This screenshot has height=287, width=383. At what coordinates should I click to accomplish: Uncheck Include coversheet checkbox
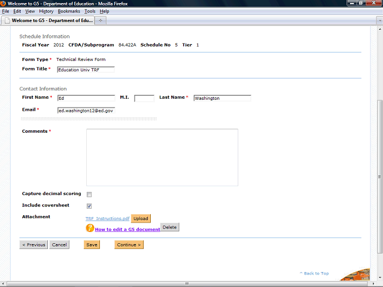pos(89,206)
